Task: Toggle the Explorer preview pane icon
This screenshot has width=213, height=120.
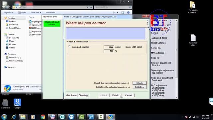Action: click(x=123, y=13)
